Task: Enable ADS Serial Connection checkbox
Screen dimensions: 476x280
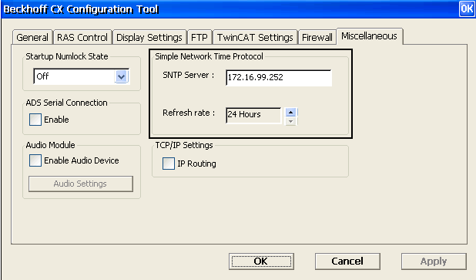Action: (x=35, y=120)
